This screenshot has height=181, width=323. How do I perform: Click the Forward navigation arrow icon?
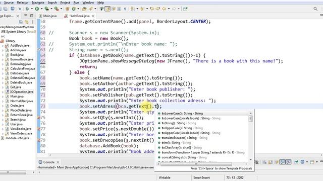[174, 9]
